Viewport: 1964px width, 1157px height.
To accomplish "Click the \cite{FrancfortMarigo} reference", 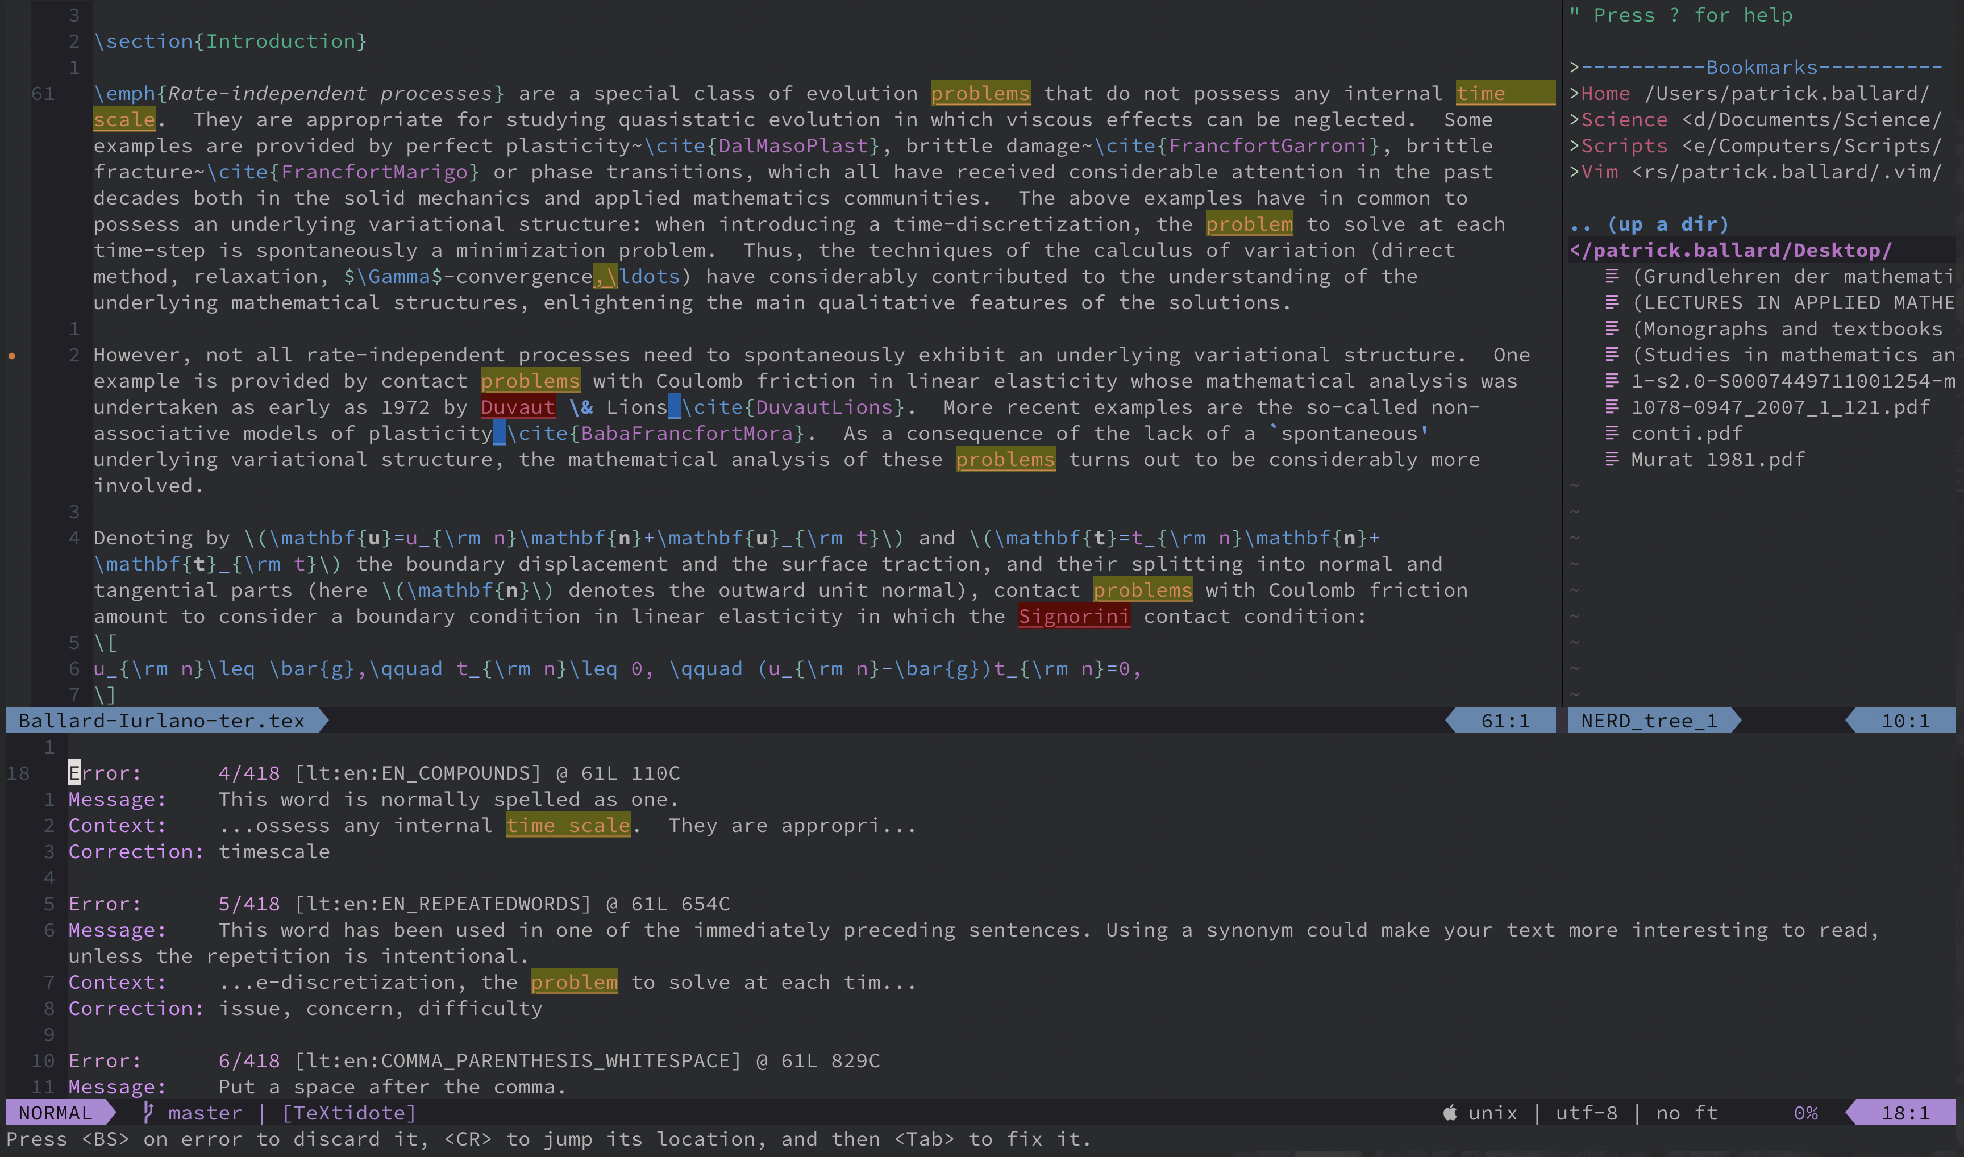I will [x=342, y=172].
